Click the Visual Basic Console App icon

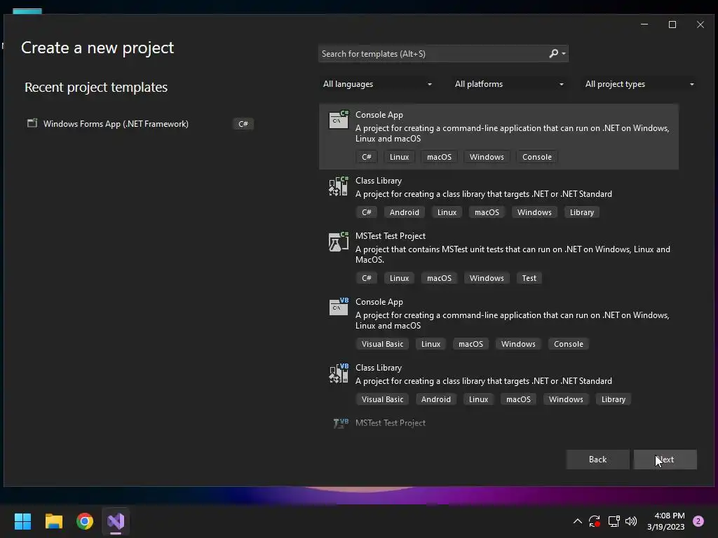pos(339,307)
